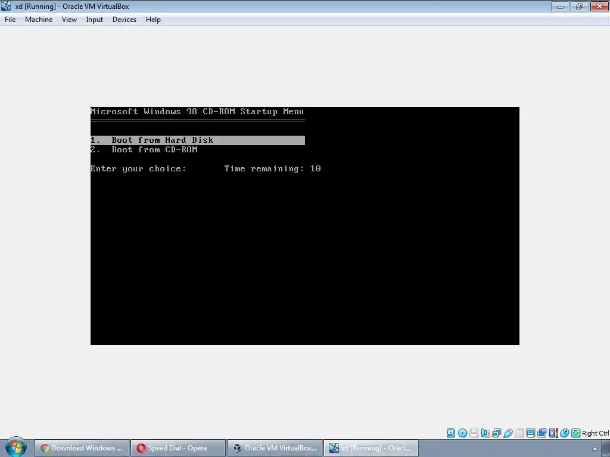Click the network adapters status icon
This screenshot has height=457, width=610.
click(496, 433)
